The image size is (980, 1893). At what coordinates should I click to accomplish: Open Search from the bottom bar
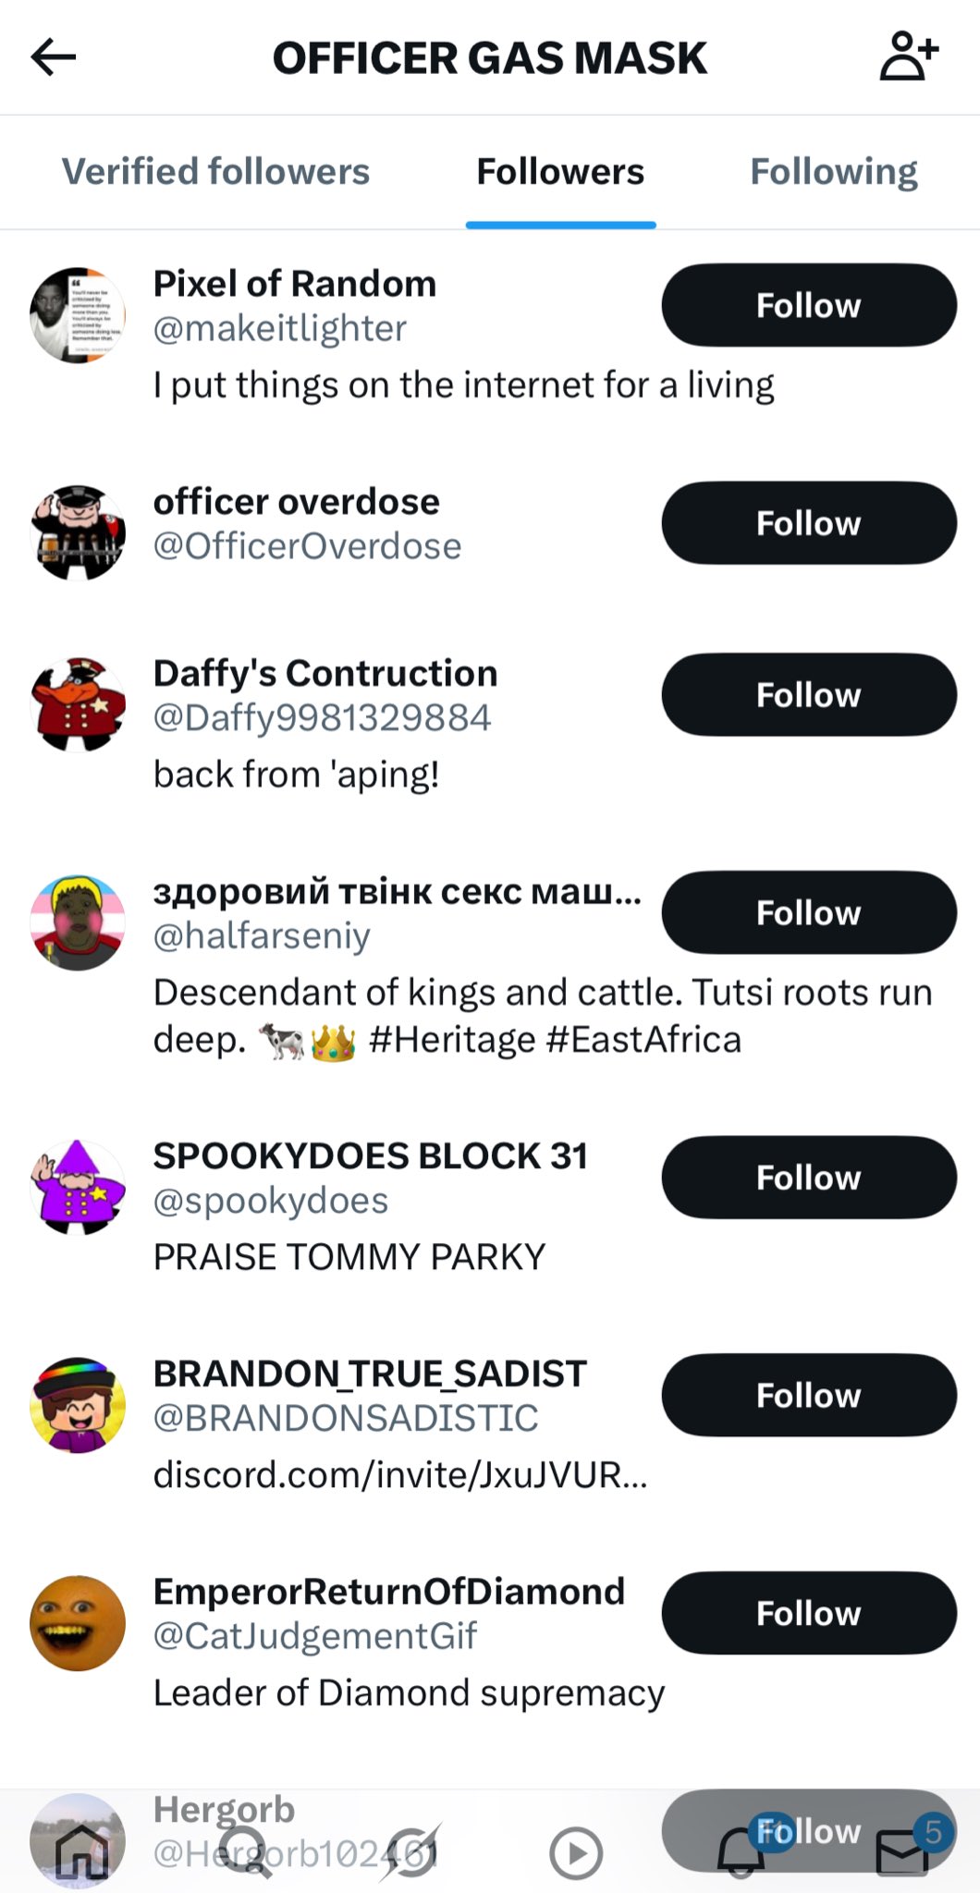click(x=245, y=1852)
